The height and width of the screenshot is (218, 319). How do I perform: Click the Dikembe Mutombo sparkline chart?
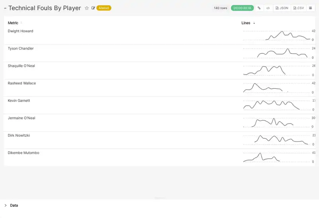click(x=276, y=157)
